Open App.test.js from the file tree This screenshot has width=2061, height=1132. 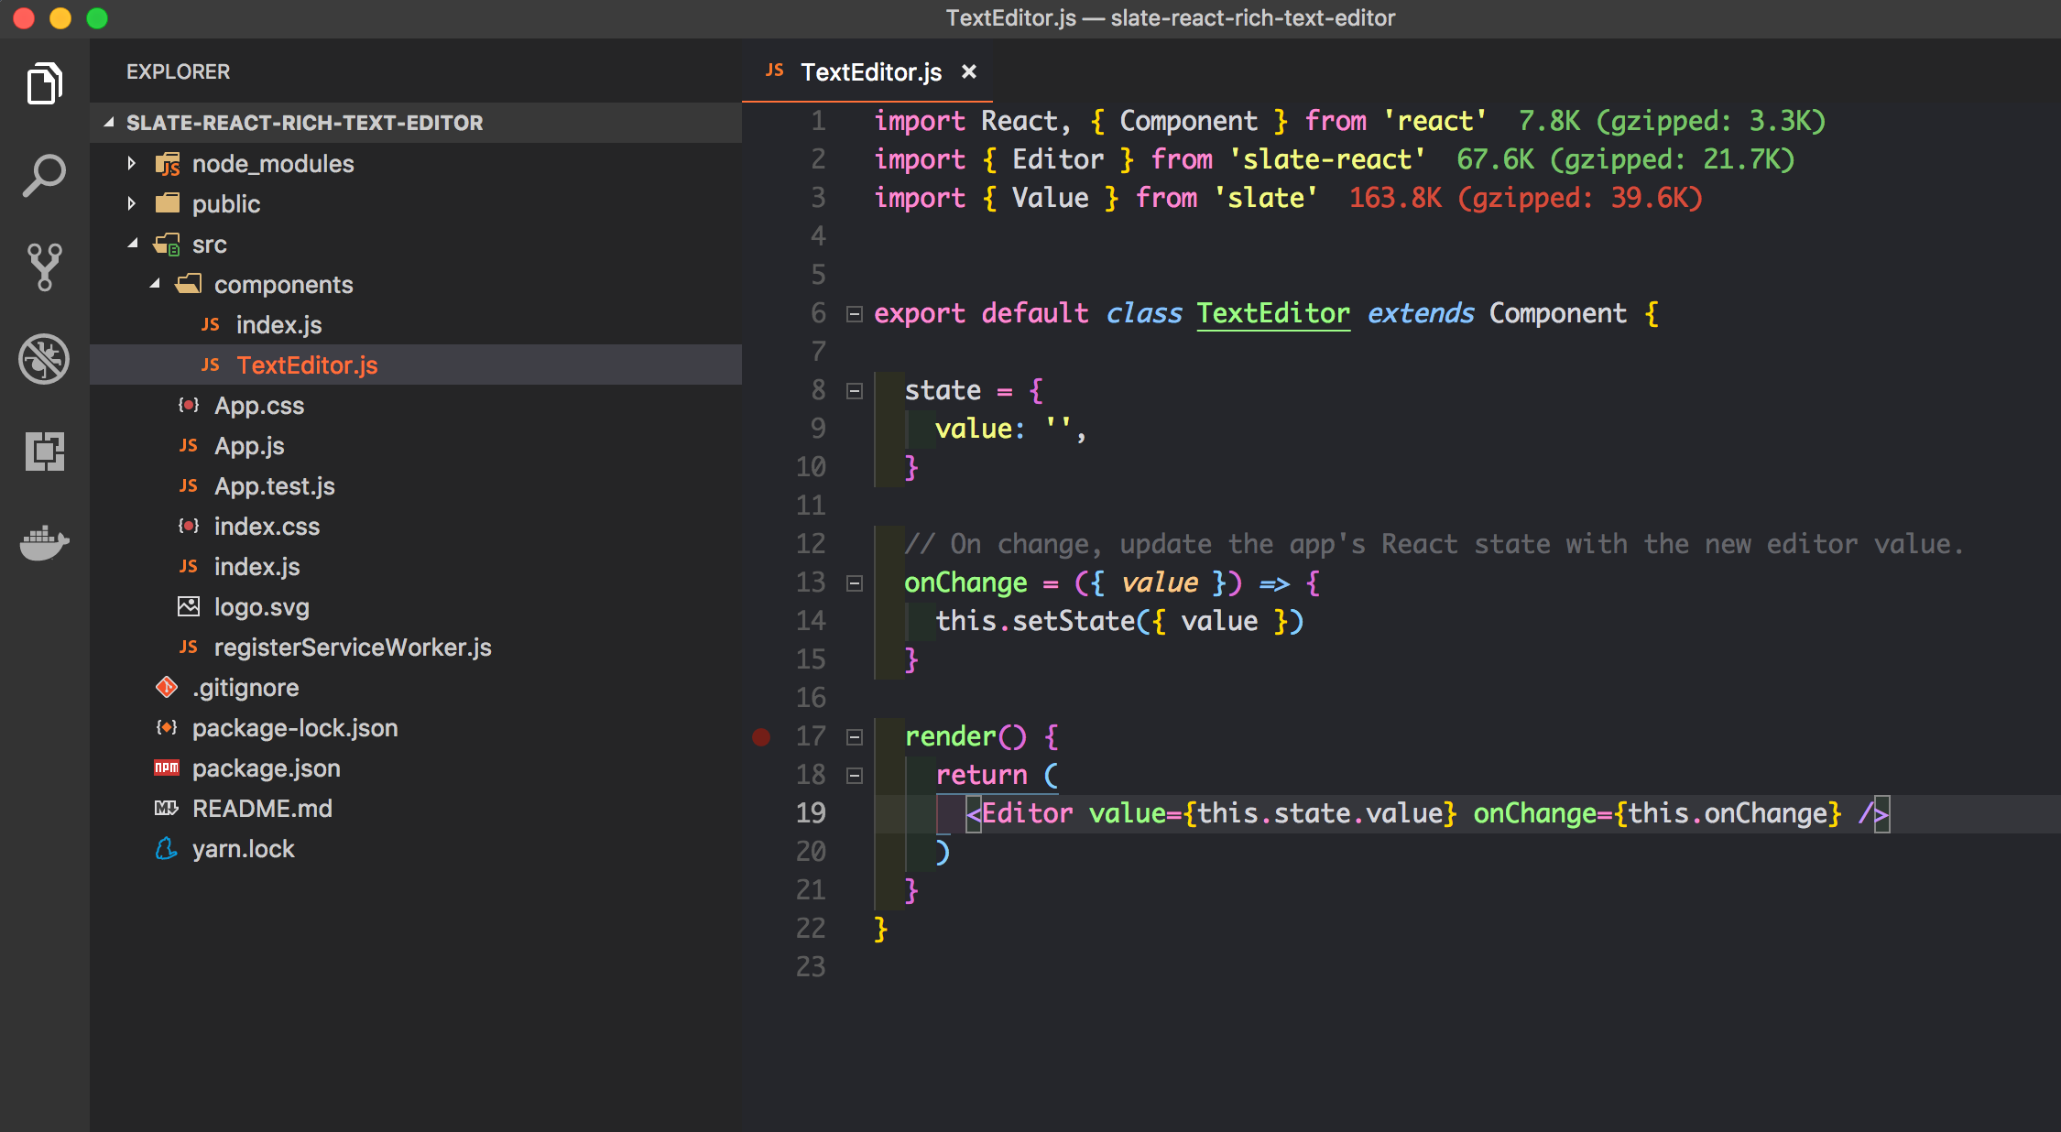coord(274,486)
